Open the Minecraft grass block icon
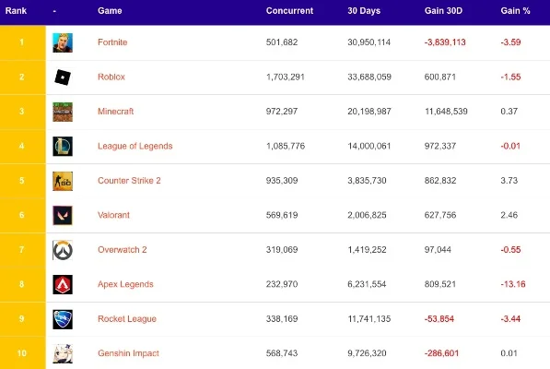This screenshot has width=550, height=369. [x=63, y=112]
